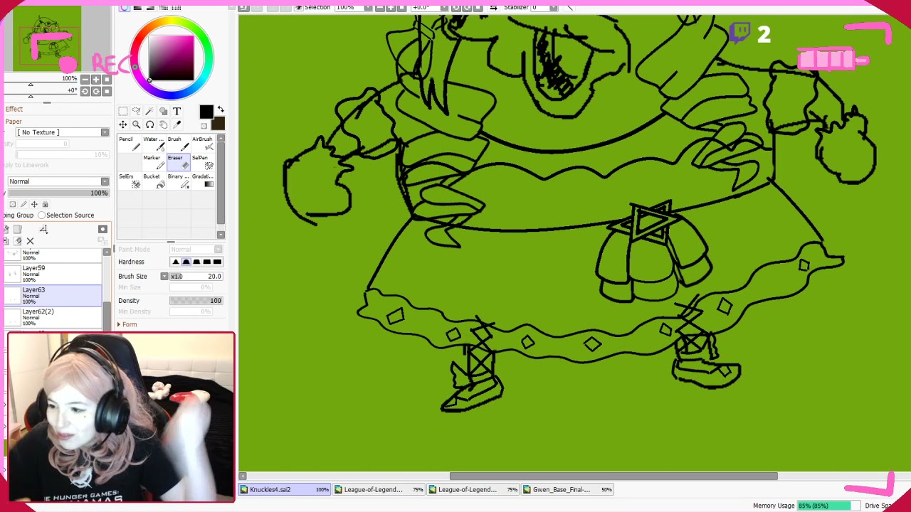Toggle the lock all padlock icon

(x=46, y=204)
